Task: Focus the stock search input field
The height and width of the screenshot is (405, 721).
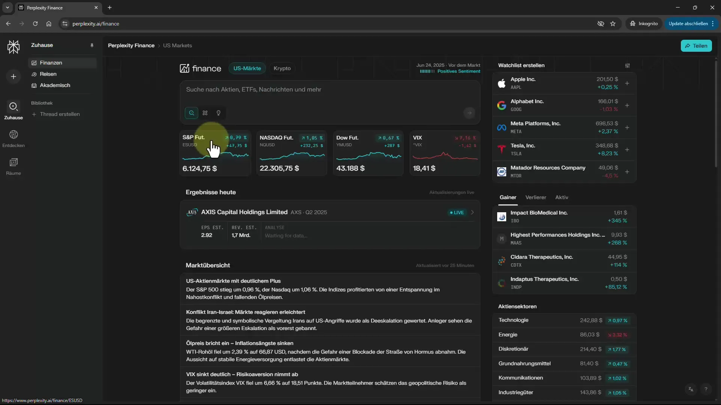Action: click(x=330, y=90)
